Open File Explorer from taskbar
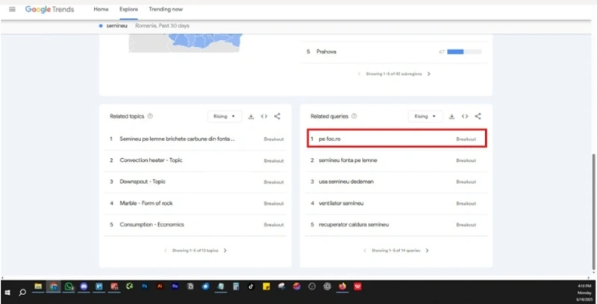 tap(38, 287)
